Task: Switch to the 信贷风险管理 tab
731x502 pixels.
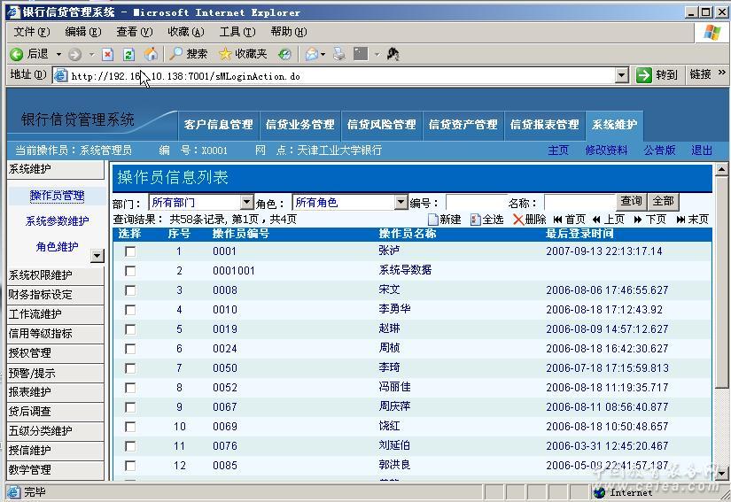Action: point(381,125)
